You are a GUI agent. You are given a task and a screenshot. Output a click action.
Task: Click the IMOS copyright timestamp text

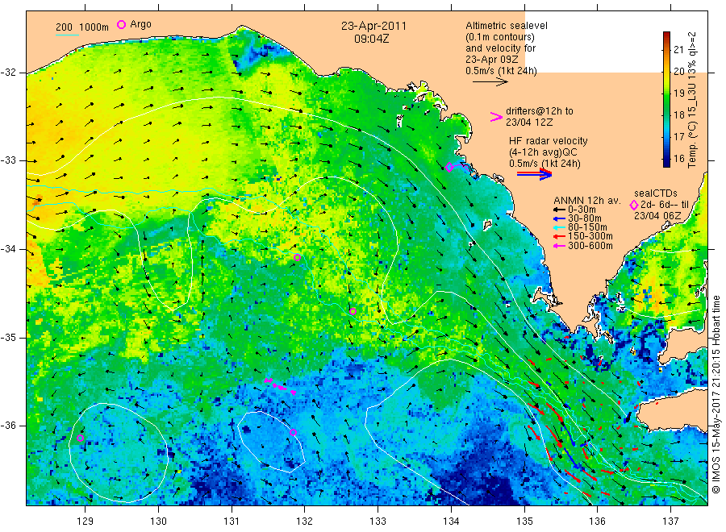pyautogui.click(x=716, y=395)
